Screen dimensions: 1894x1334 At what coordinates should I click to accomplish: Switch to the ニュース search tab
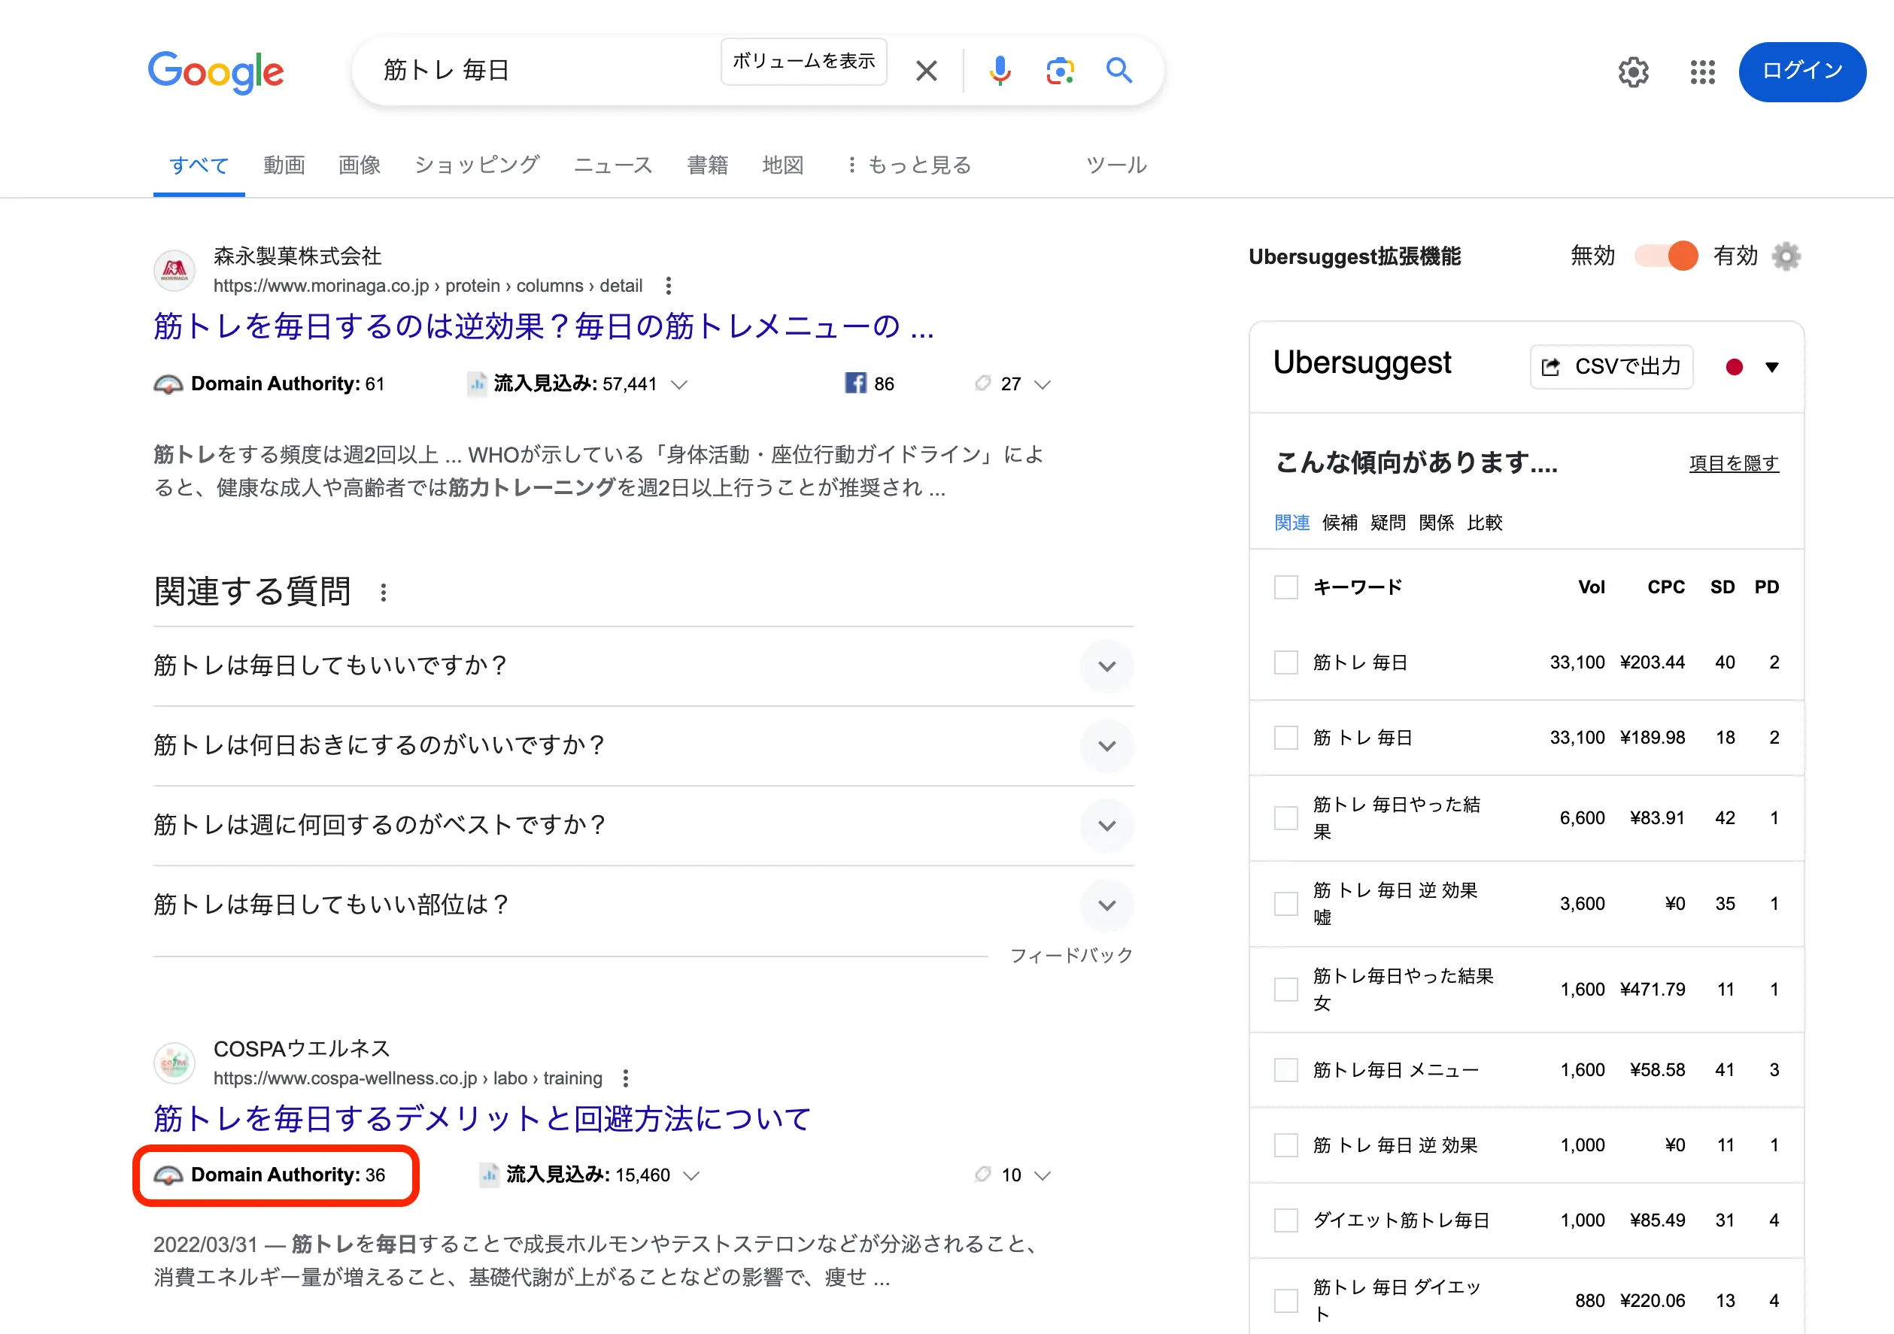613,165
